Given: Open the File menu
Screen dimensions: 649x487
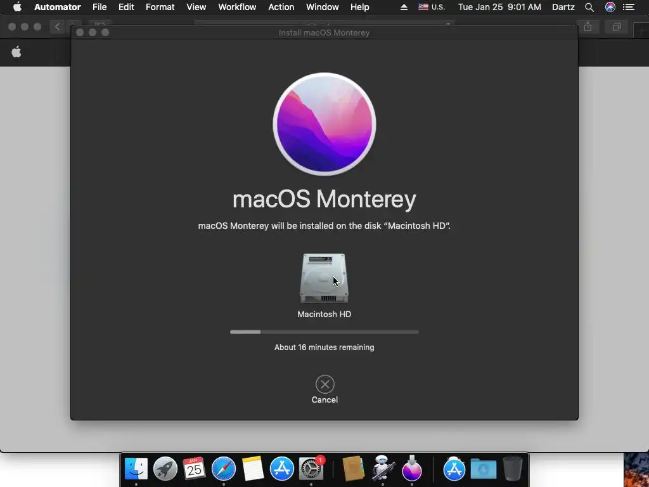Looking at the screenshot, I should pyautogui.click(x=100, y=7).
